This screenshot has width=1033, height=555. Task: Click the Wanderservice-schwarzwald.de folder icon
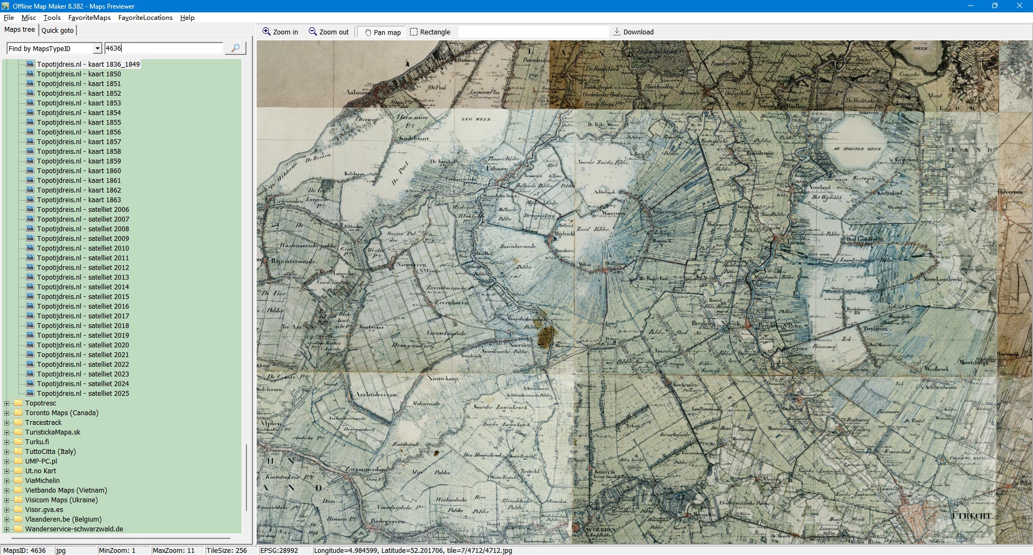pyautogui.click(x=18, y=529)
